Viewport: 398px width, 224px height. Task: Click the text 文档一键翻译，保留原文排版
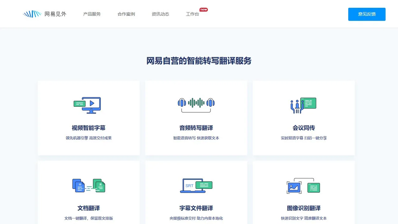89,218
